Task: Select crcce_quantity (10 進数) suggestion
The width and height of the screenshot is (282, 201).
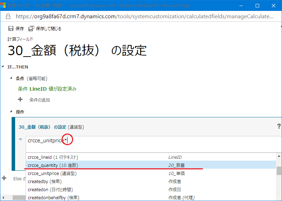Action: pos(151,165)
